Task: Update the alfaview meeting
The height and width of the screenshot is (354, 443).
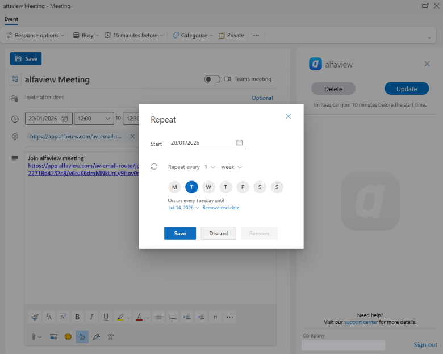Action: click(407, 89)
